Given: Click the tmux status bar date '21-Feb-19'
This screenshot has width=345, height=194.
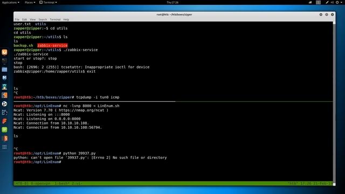Looking at the screenshot, I should tap(323, 183).
